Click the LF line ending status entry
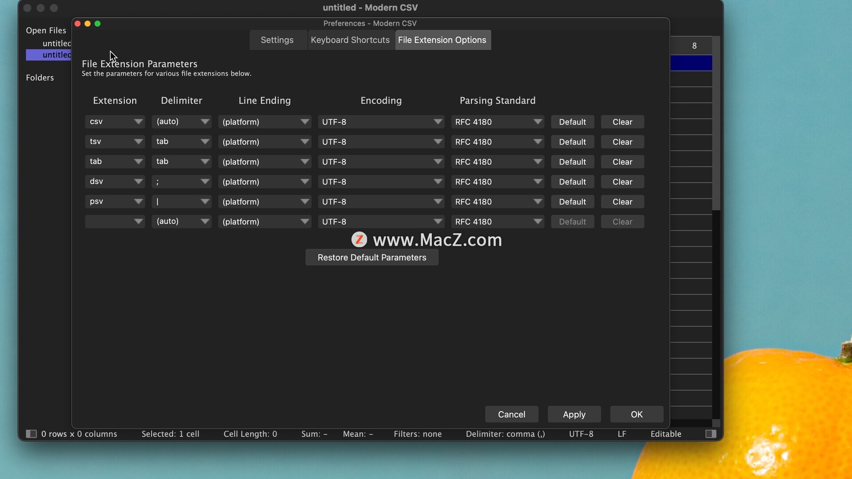Viewport: 852px width, 479px height. click(x=622, y=434)
